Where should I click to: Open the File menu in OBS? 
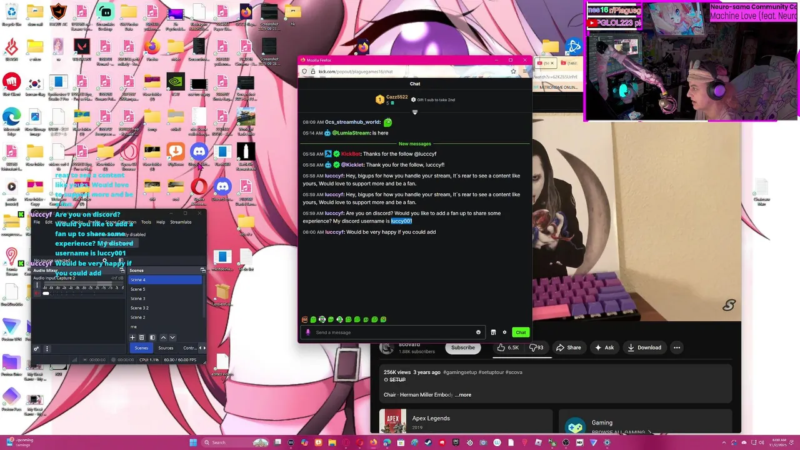37,222
